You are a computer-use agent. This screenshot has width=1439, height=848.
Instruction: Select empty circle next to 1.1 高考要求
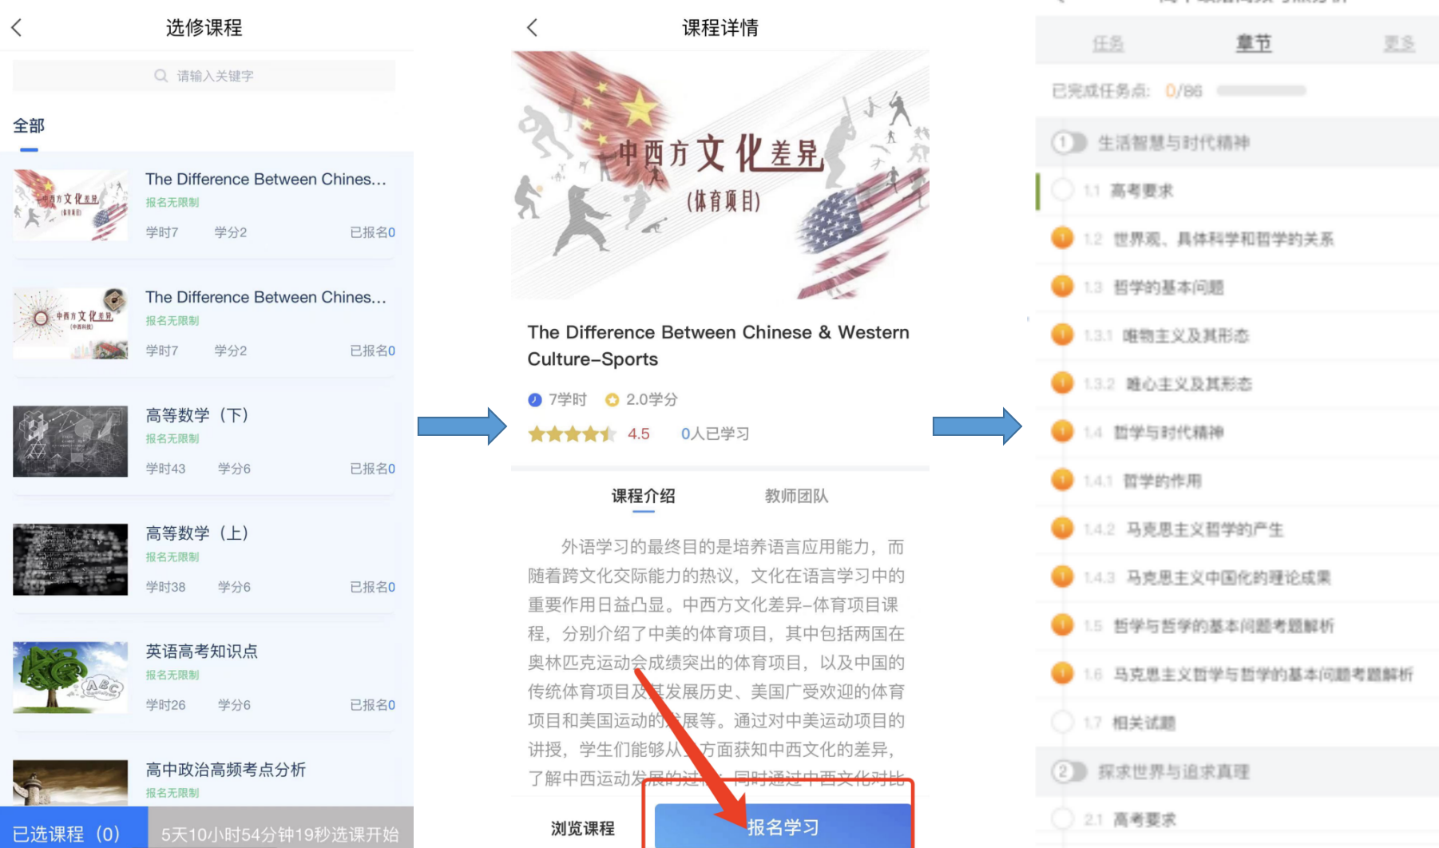coord(1062,190)
